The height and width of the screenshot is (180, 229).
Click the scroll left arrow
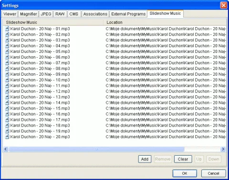6,149
